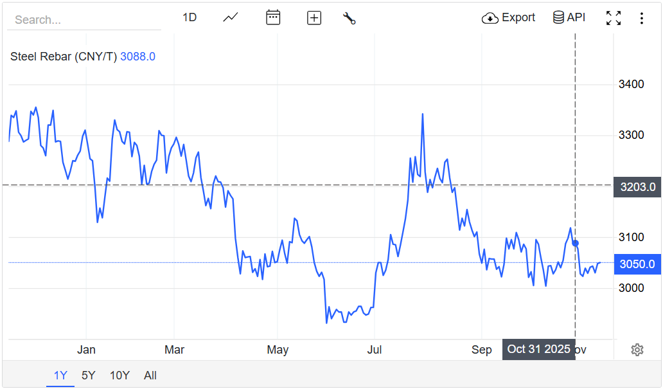Screen dimensions: 663x389
Task: Open the three-dot more options menu
Action: pos(641,18)
